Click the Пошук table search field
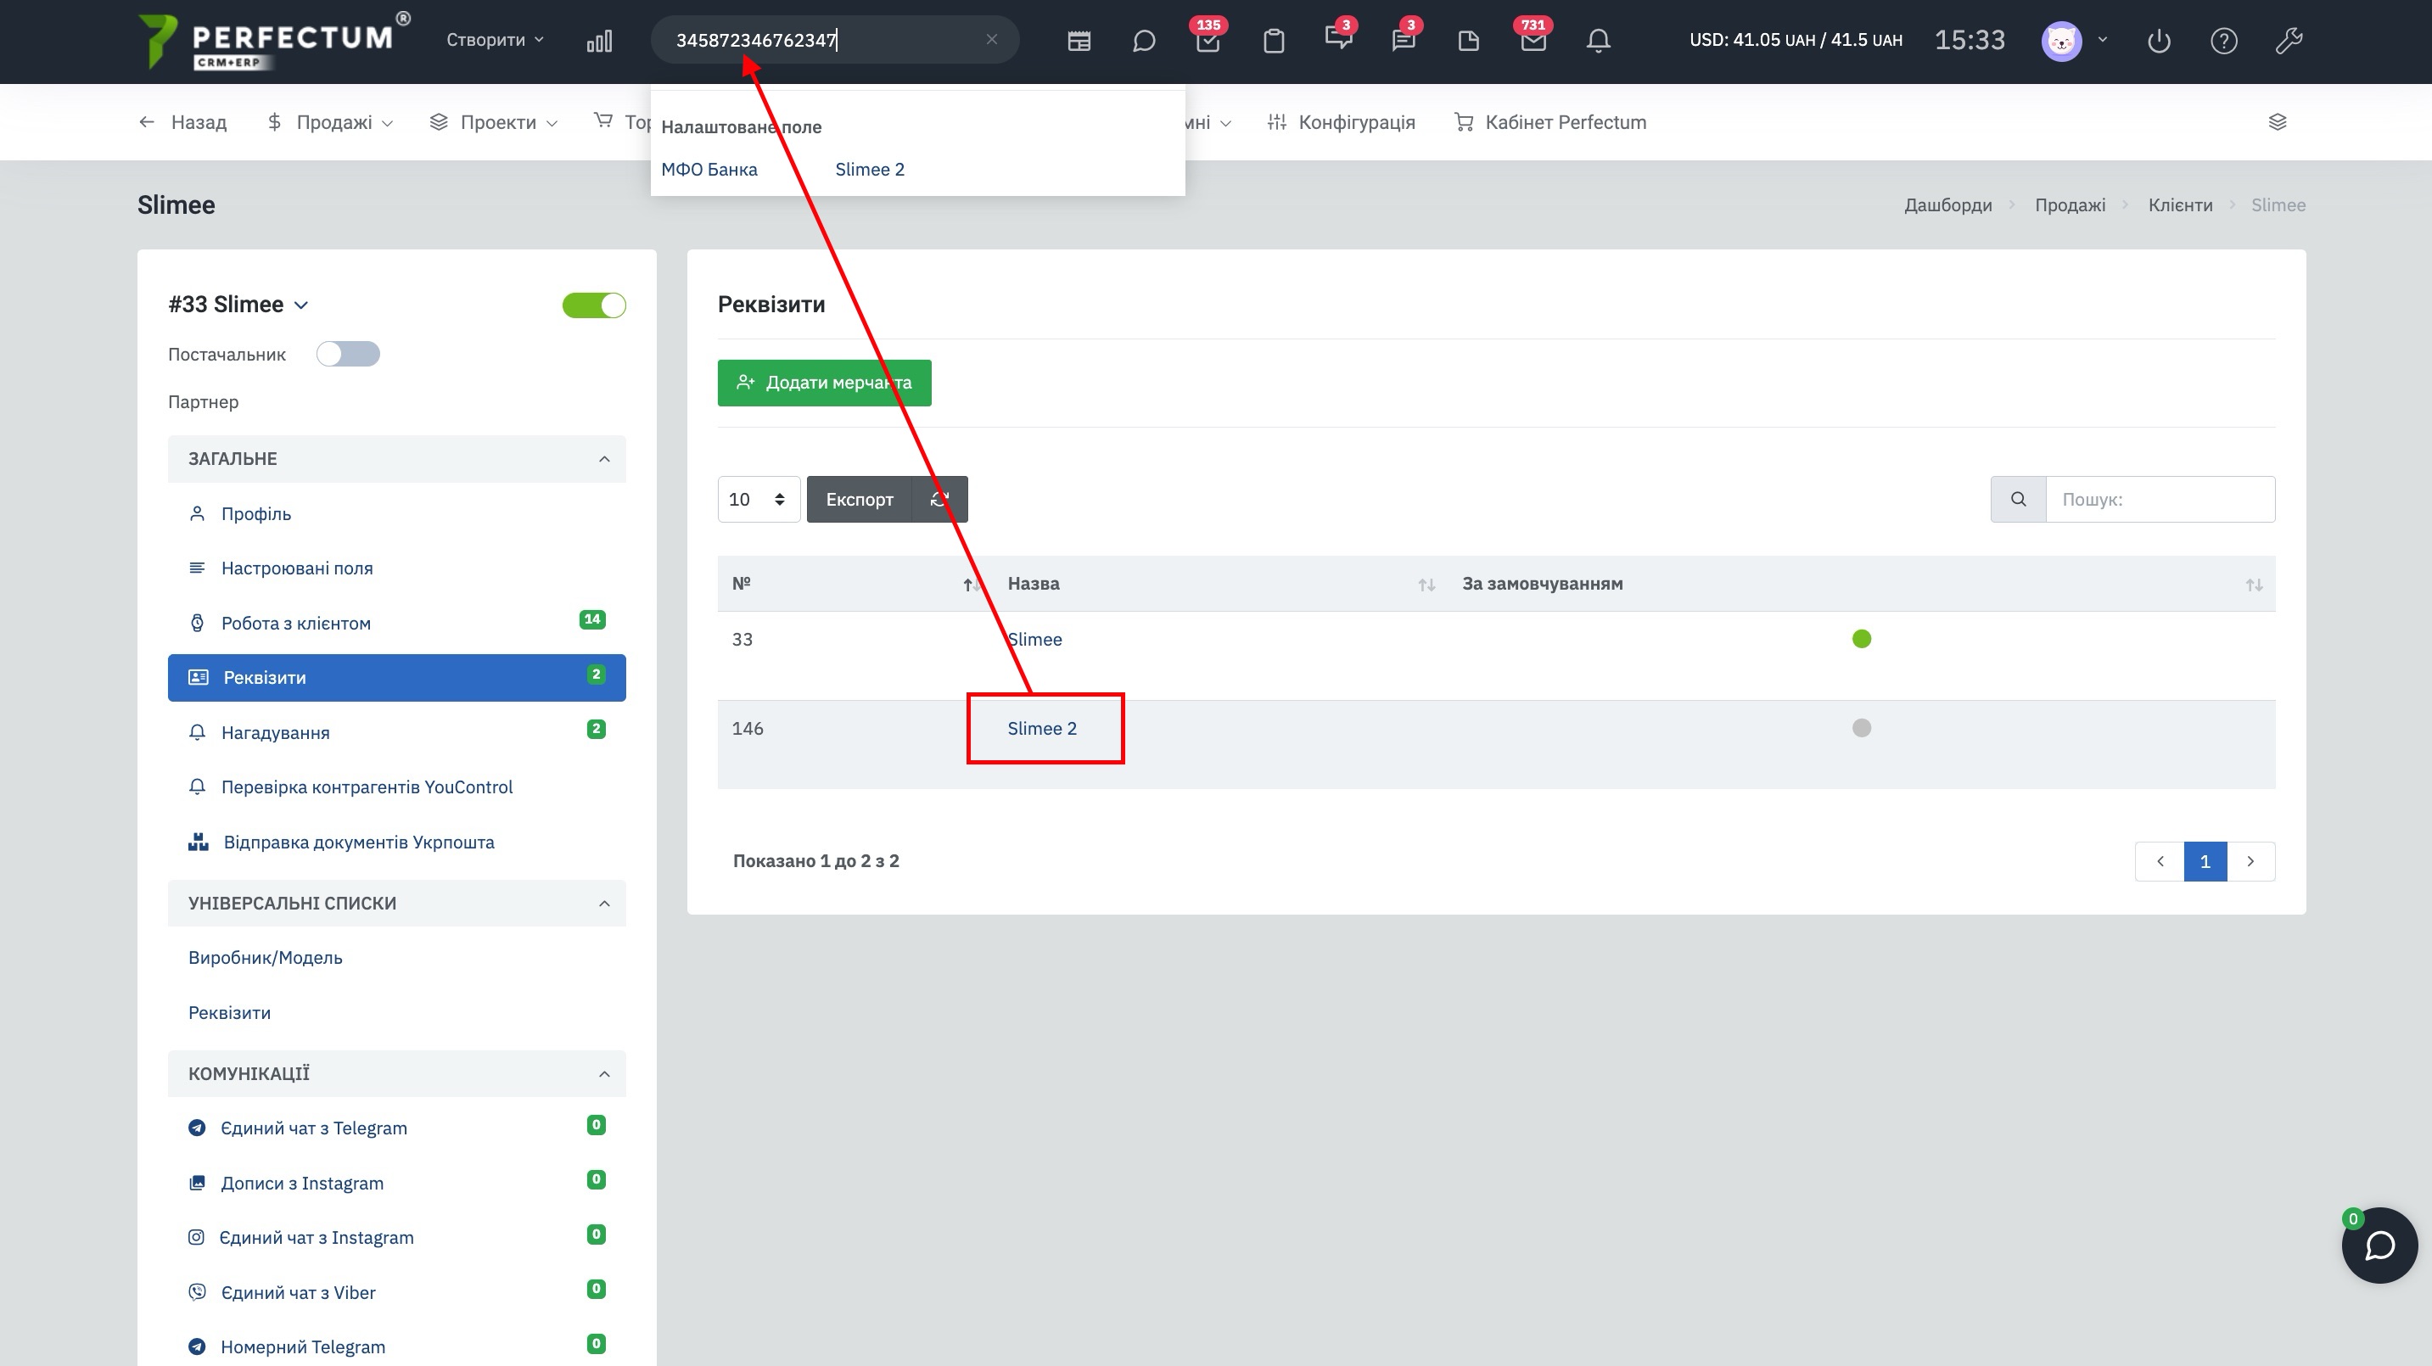 [x=2159, y=500]
